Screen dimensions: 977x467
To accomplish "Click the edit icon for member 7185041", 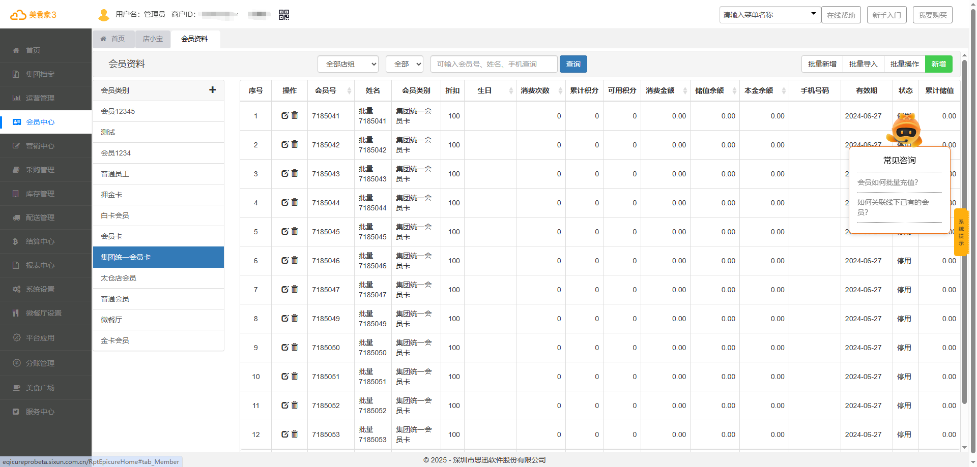I will coord(285,115).
